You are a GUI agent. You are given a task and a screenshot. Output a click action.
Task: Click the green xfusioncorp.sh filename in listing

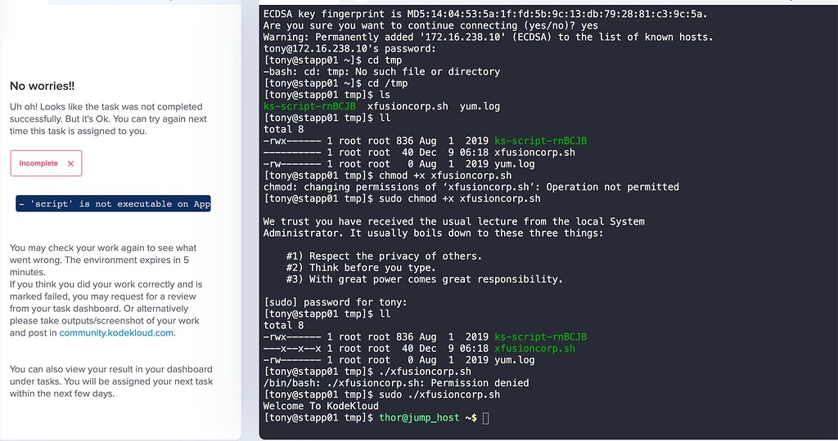[534, 349]
